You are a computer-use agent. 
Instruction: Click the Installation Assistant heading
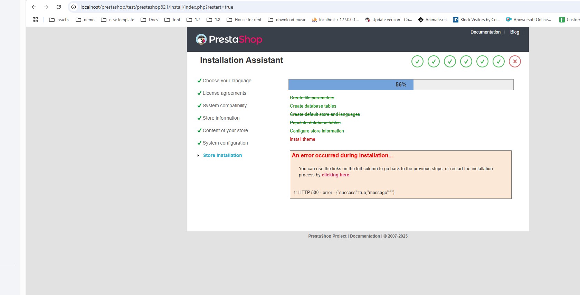[241, 60]
